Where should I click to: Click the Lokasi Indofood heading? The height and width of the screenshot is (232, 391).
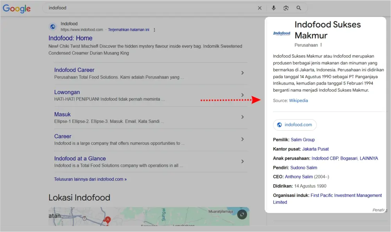79,198
